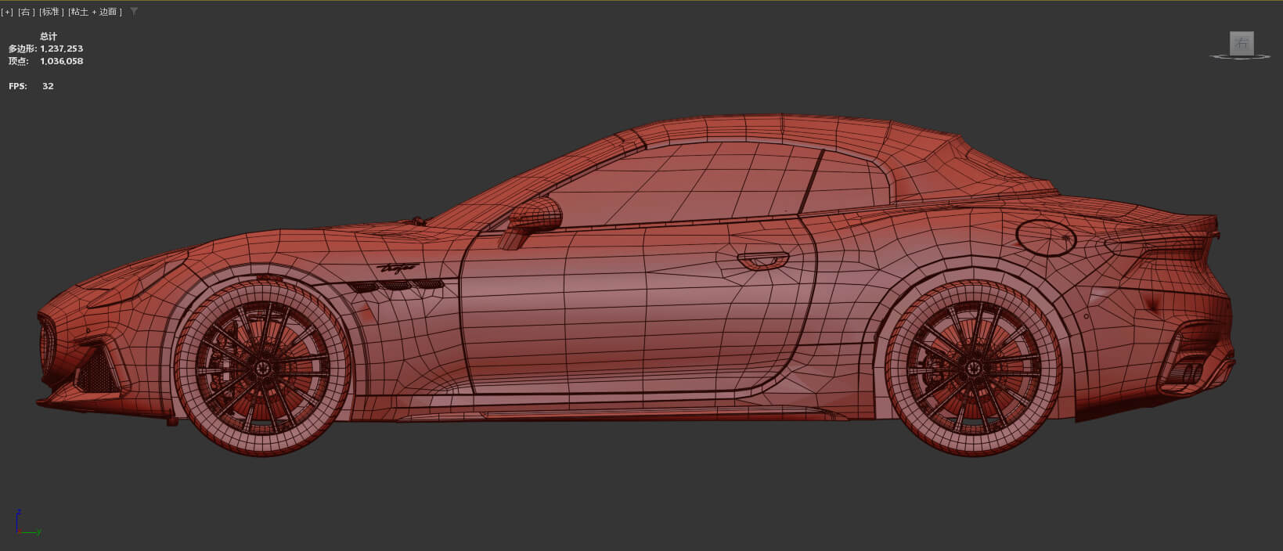Open the [粘土 + 边面] shading menu

[x=95, y=12]
